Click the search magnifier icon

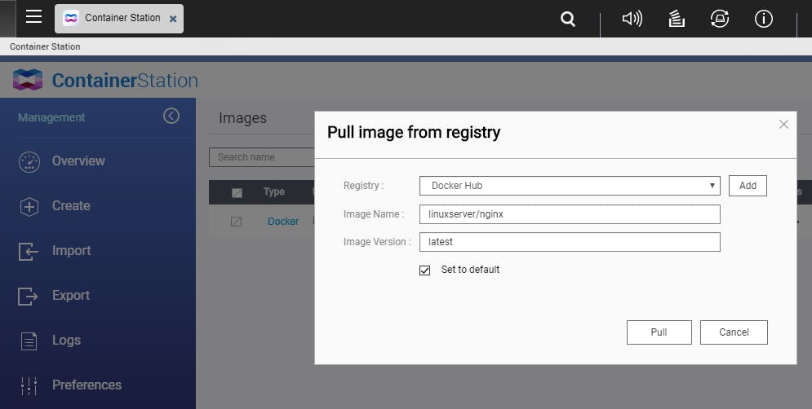coord(568,19)
